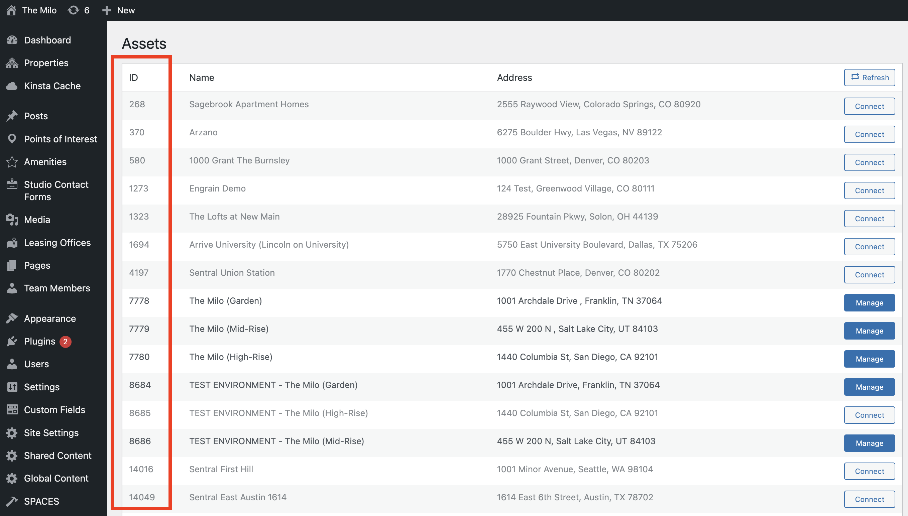Connect 1000 Grant The Burnsley asset
The width and height of the screenshot is (908, 516).
[x=869, y=162]
